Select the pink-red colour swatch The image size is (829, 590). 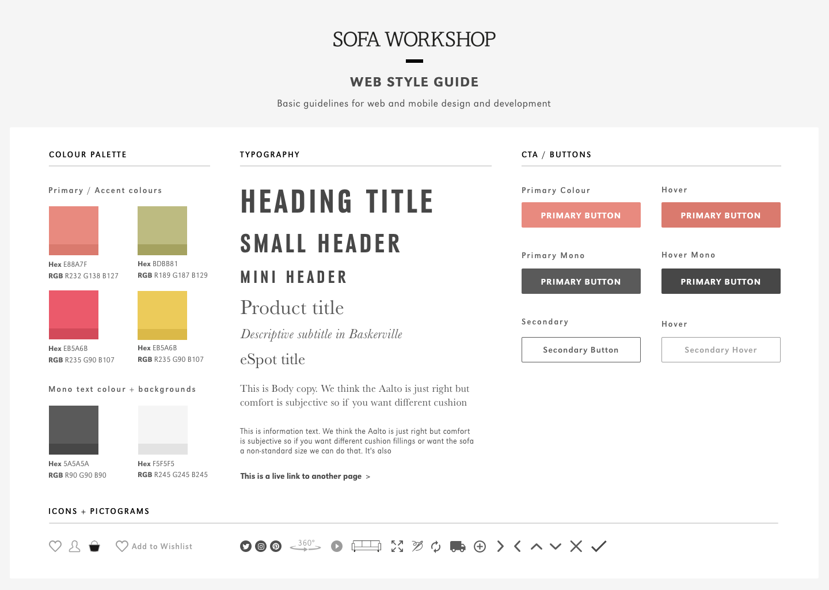point(74,315)
